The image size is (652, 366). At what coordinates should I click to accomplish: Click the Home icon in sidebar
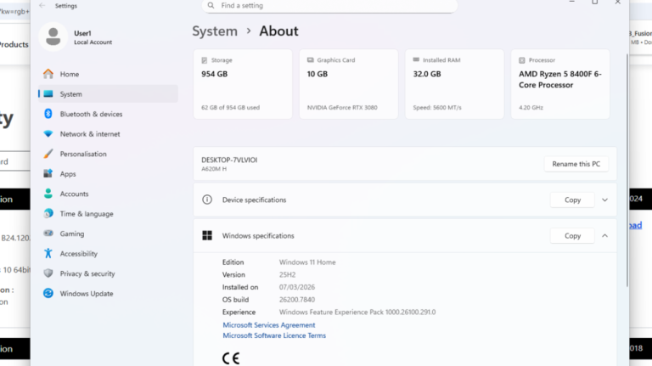48,74
